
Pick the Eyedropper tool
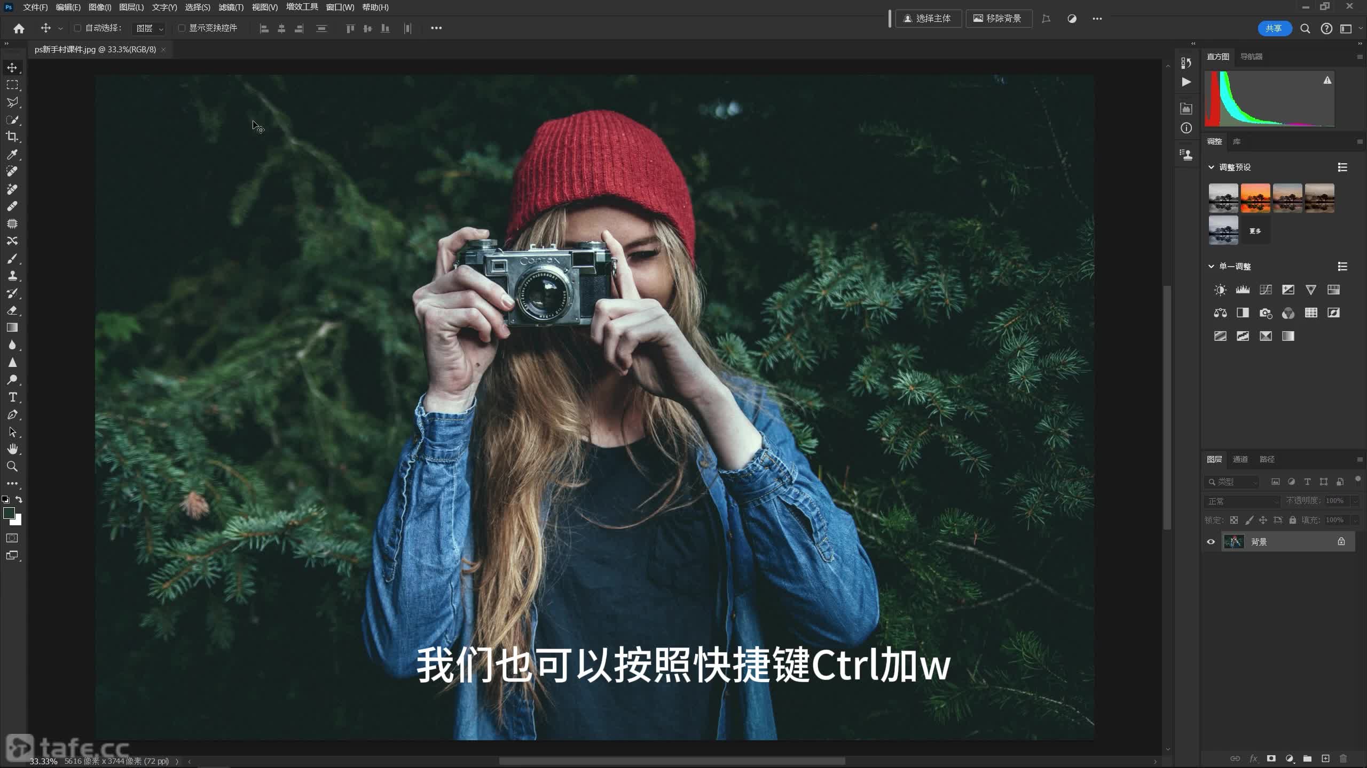tap(12, 155)
